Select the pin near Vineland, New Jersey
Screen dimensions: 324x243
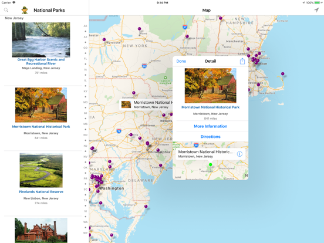pos(161,166)
